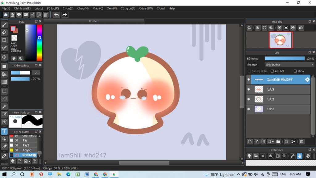Select the Lớp1 layer row

pos(278,109)
